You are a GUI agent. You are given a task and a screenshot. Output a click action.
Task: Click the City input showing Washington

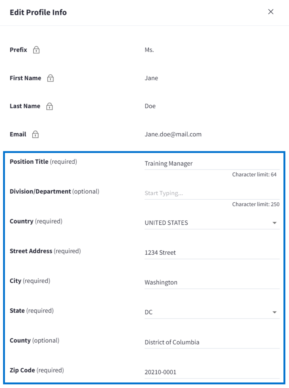tap(212, 283)
